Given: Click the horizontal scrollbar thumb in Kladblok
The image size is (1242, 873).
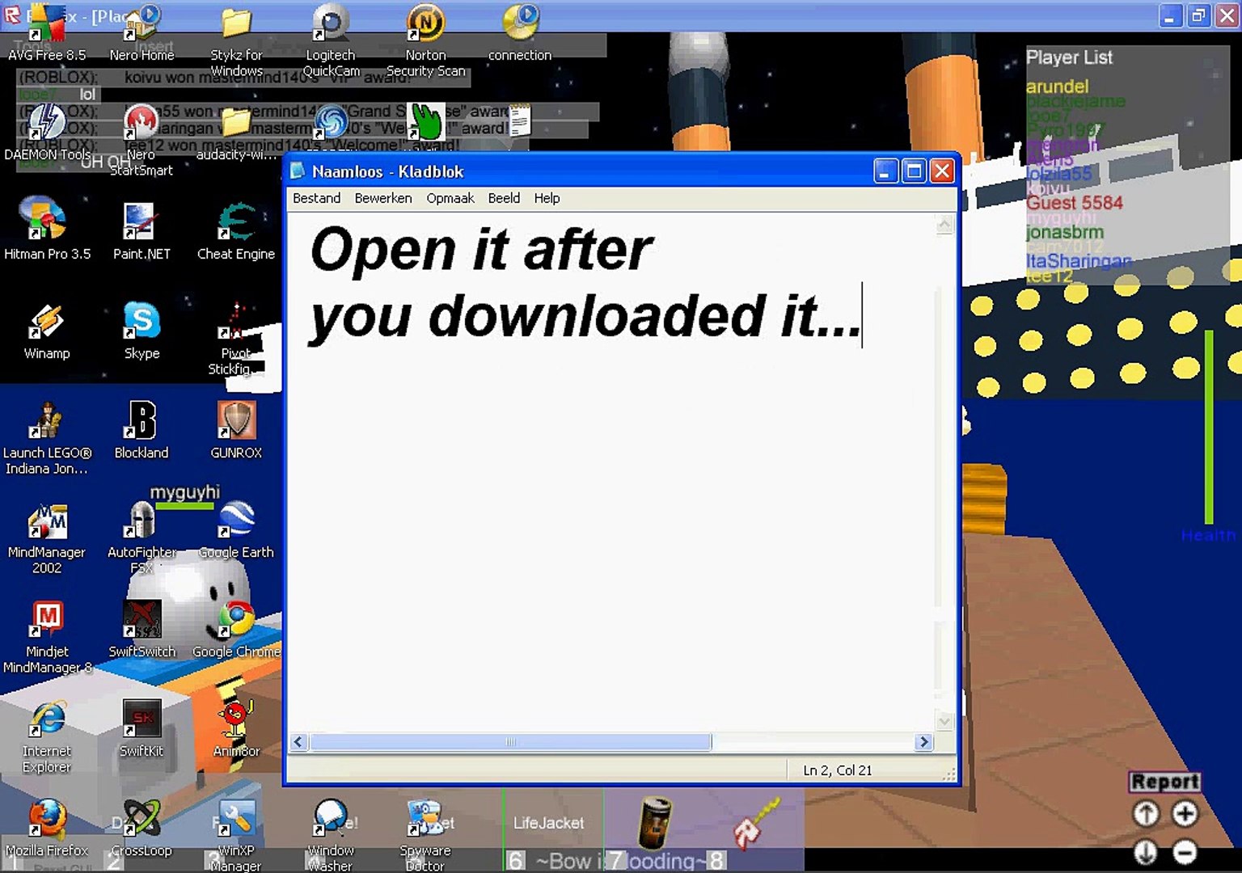Looking at the screenshot, I should 510,742.
